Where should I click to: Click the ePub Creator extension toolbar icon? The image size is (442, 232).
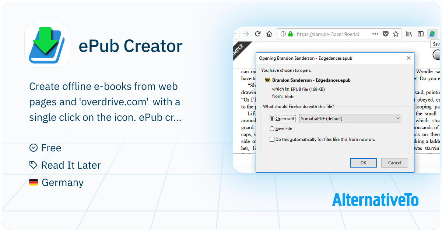tap(432, 34)
